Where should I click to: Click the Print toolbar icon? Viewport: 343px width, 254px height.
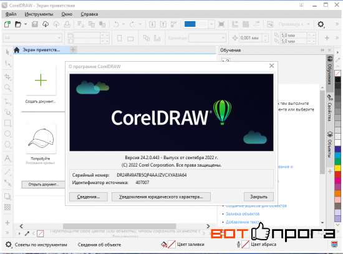(67, 24)
